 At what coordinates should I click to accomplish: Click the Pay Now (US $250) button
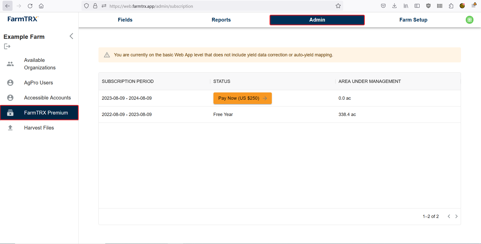coord(243,98)
